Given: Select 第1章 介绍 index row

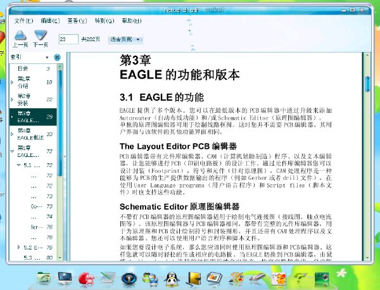Looking at the screenshot, I should click(33, 82).
